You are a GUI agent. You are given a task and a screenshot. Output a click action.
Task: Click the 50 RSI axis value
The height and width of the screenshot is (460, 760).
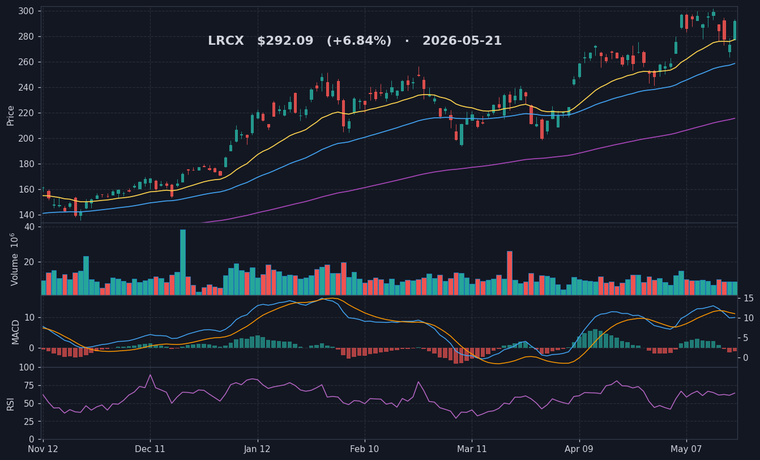[29, 403]
